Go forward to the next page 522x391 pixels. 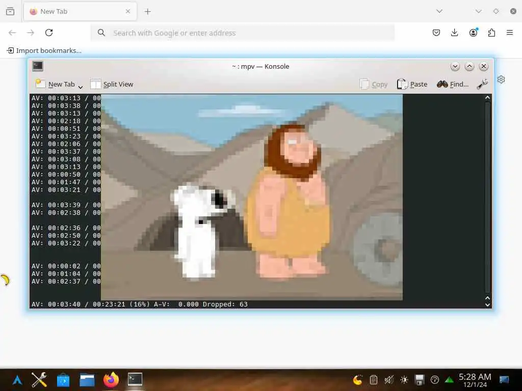[31, 33]
